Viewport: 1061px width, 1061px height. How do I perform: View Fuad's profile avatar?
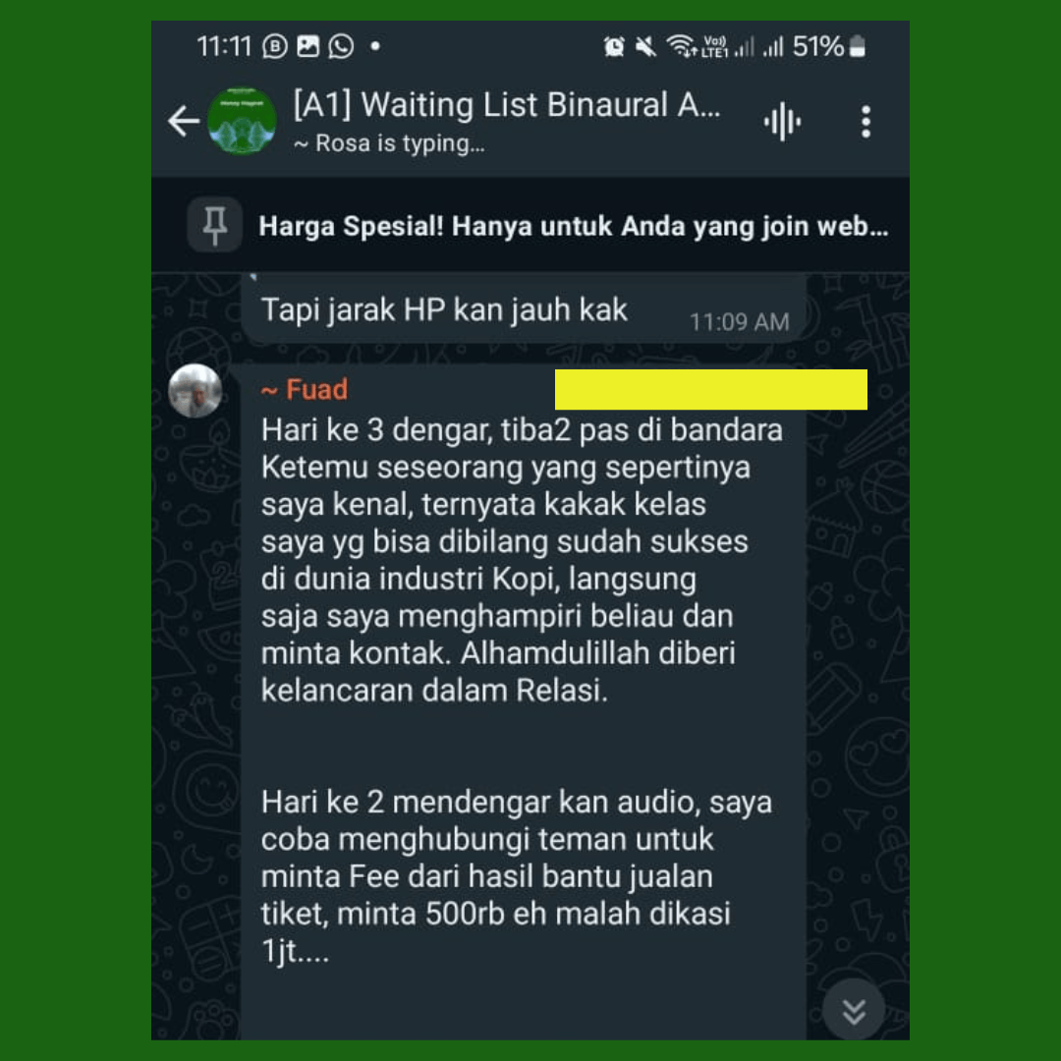195,390
